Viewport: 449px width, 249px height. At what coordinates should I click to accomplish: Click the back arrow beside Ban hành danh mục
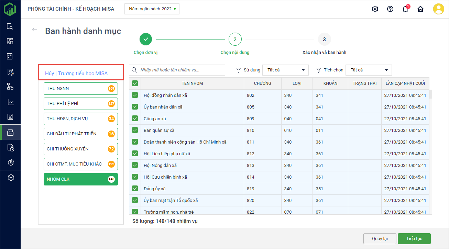(34, 30)
